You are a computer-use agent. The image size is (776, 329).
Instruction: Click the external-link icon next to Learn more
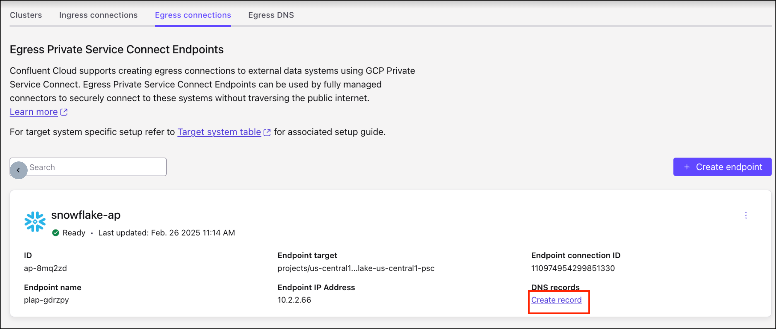(64, 112)
